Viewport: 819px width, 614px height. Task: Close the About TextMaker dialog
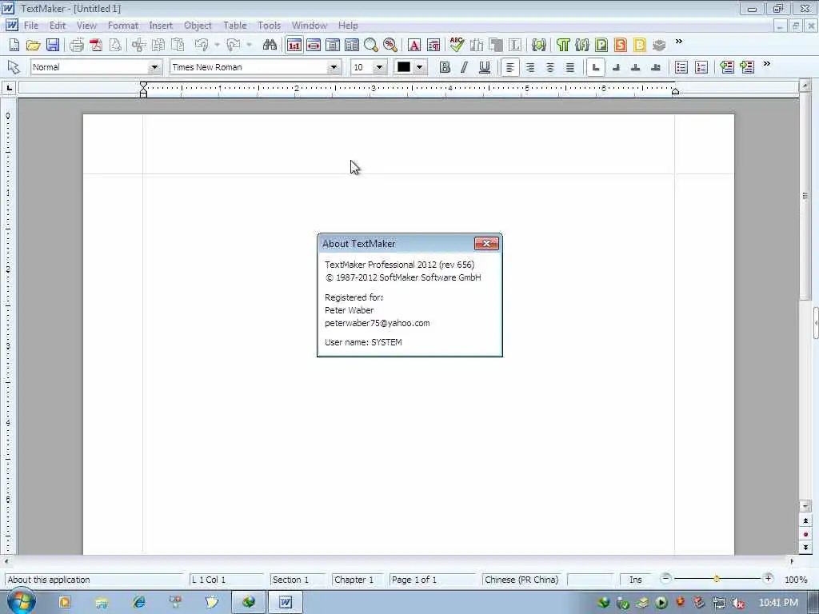[x=486, y=243]
